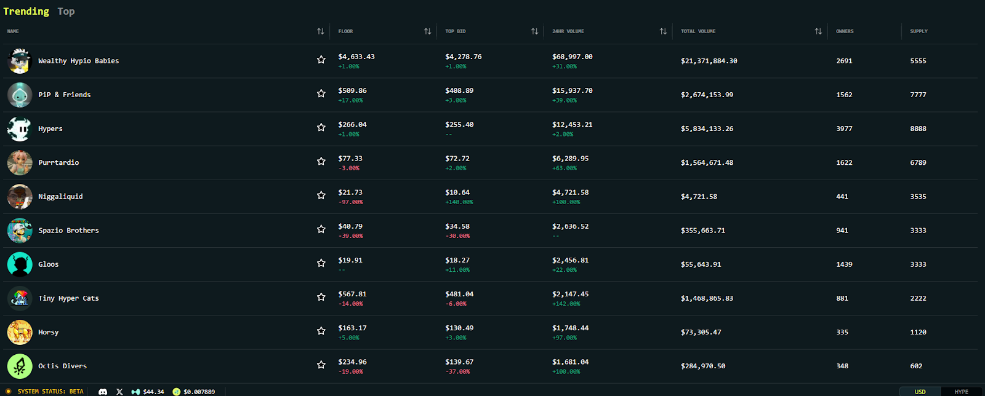Screen dimensions: 985x396
Task: Sort by Total Volume arrows
Action: coord(818,31)
